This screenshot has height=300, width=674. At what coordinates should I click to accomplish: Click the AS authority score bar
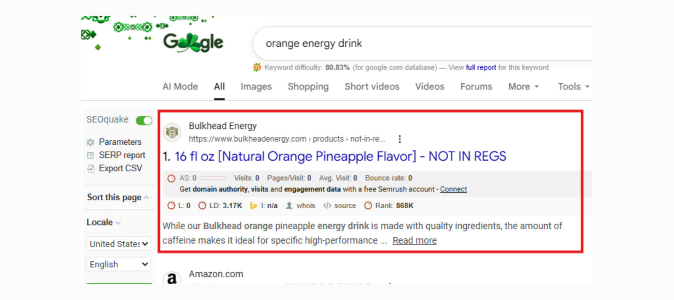pos(213,178)
